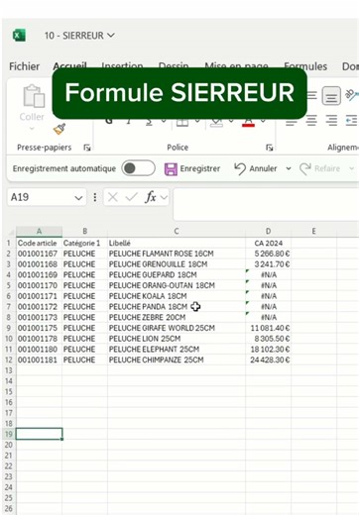Select the 24 428.30 € value cell
359x515 pixels.
coord(268,360)
